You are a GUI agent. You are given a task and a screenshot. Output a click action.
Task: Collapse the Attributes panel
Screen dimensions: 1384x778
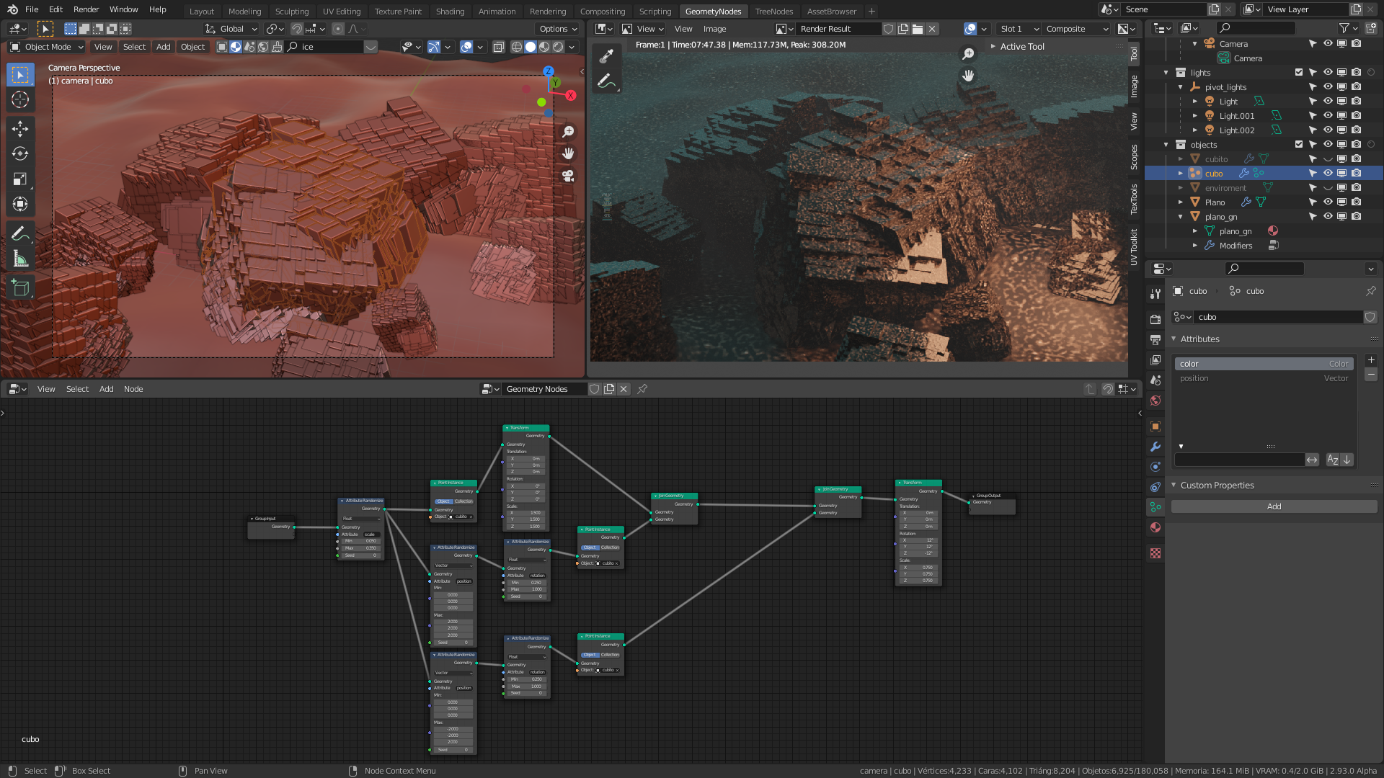pyautogui.click(x=1174, y=339)
